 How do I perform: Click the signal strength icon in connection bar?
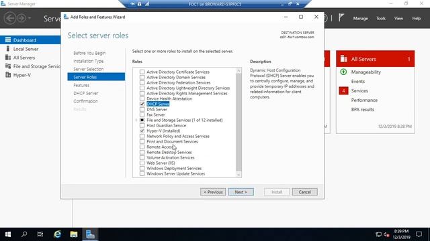147,4
